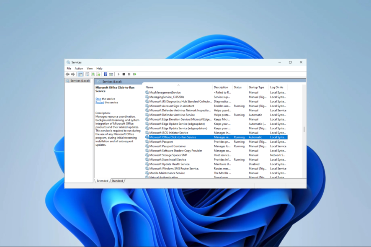Click the Forward arrow in toolbar
This screenshot has width=371, height=247.
[73, 74]
